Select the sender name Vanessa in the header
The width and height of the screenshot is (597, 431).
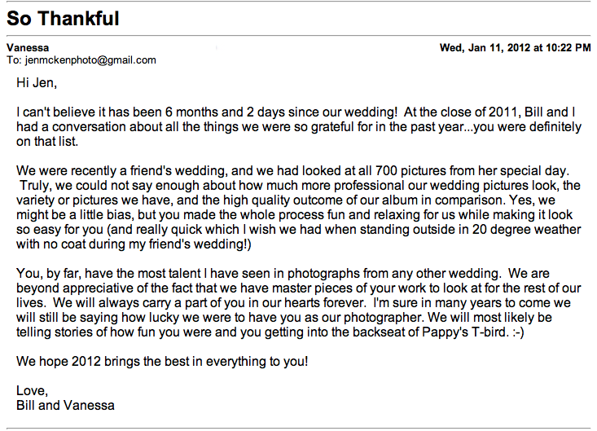pos(28,47)
